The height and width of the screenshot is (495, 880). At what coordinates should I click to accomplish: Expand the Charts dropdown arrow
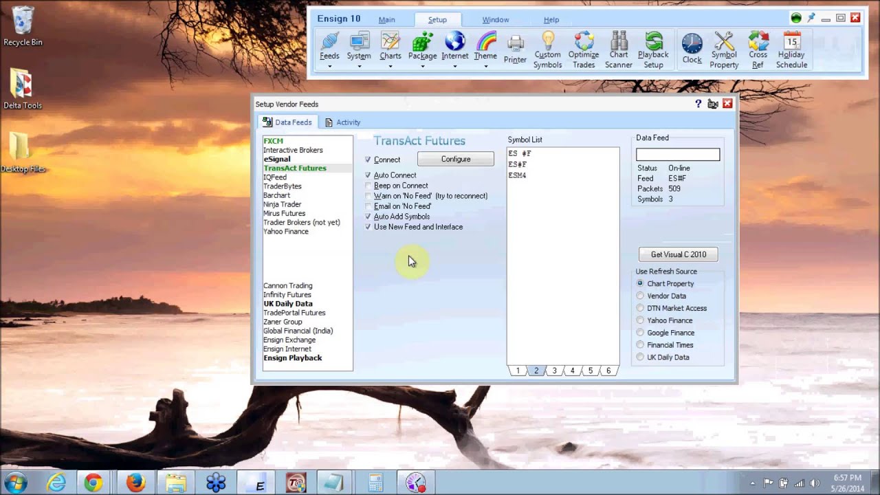[390, 66]
